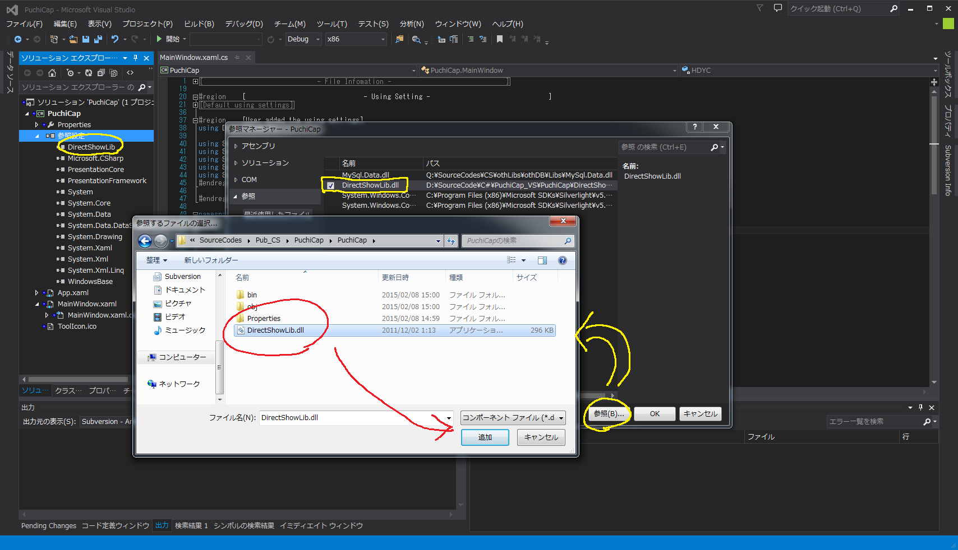The image size is (958, 550).
Task: Open the Debug configuration dropdown
Action: (318, 39)
